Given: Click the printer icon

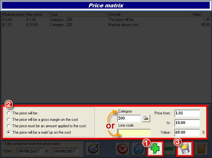Looking at the screenshot, I should coord(93,149).
